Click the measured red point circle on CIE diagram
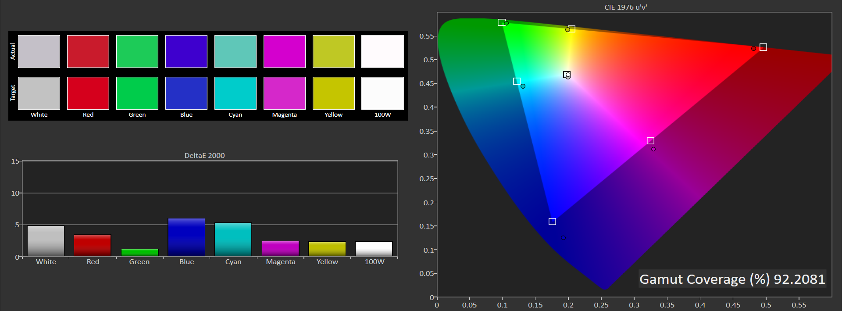Viewport: 842px width, 311px height. tap(753, 48)
